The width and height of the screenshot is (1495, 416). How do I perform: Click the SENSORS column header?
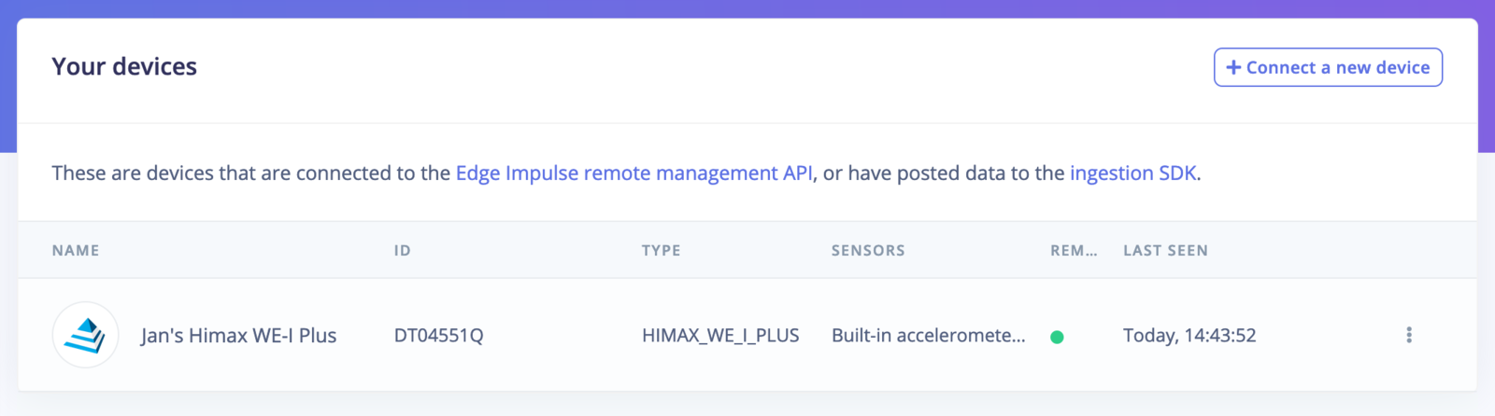point(868,250)
